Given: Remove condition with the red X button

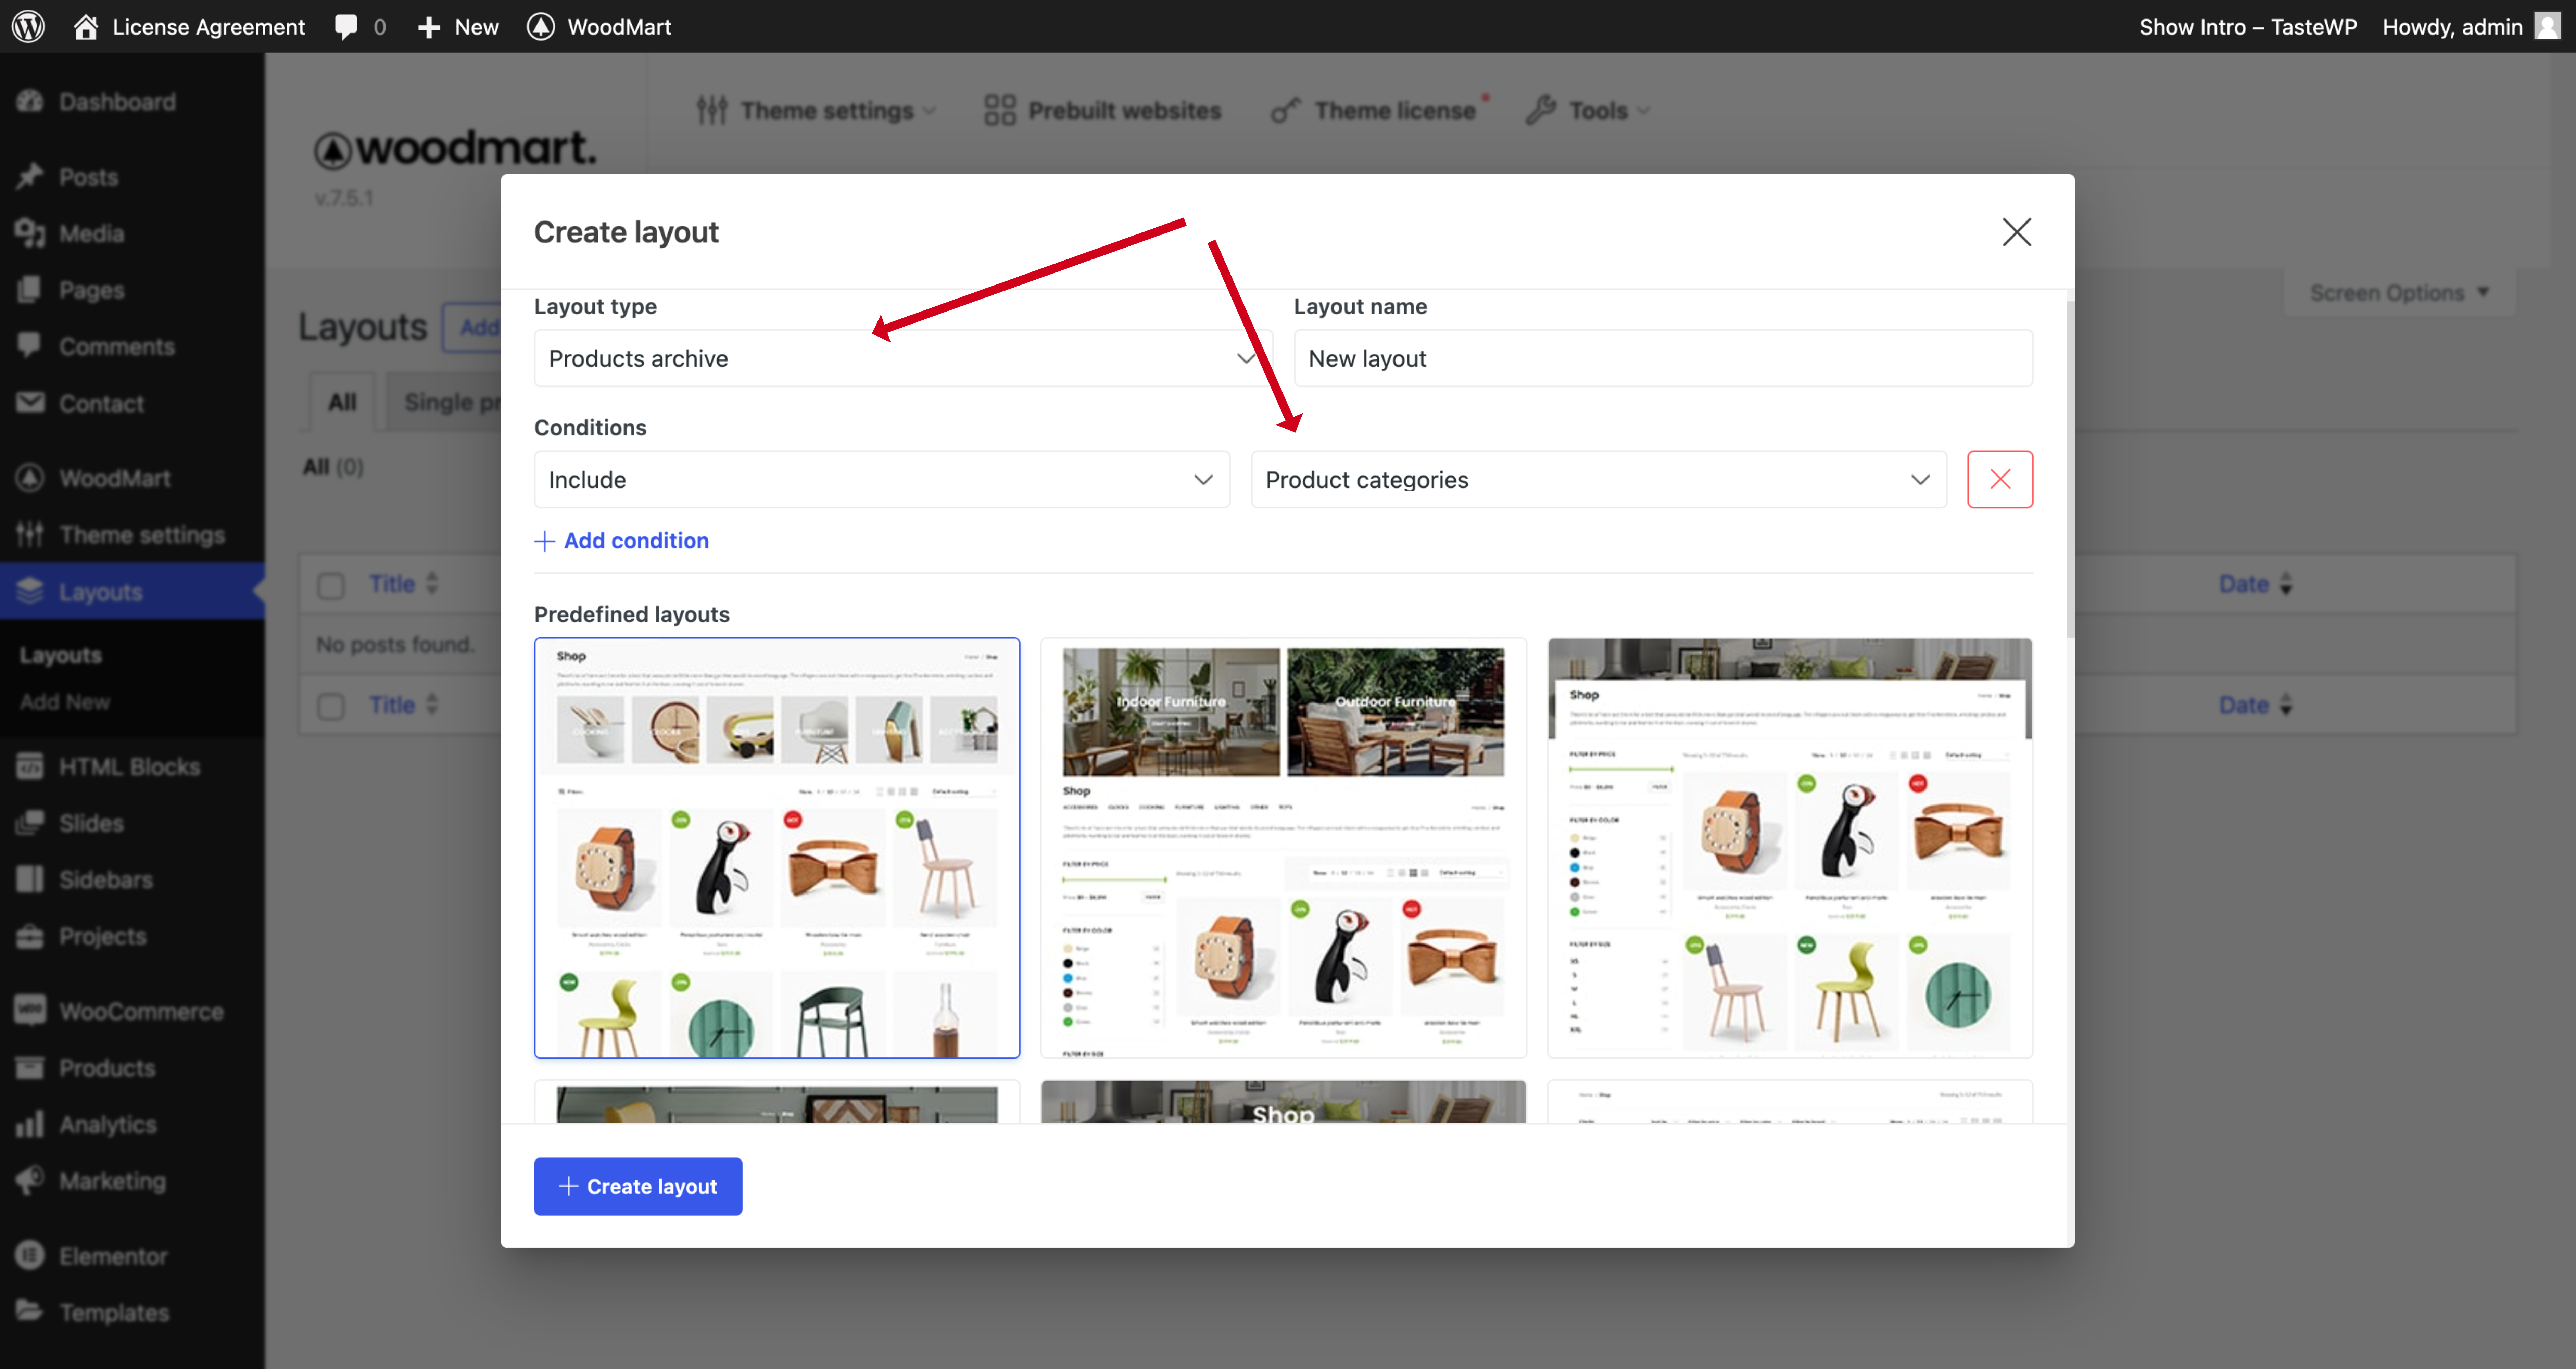Looking at the screenshot, I should (x=2000, y=479).
